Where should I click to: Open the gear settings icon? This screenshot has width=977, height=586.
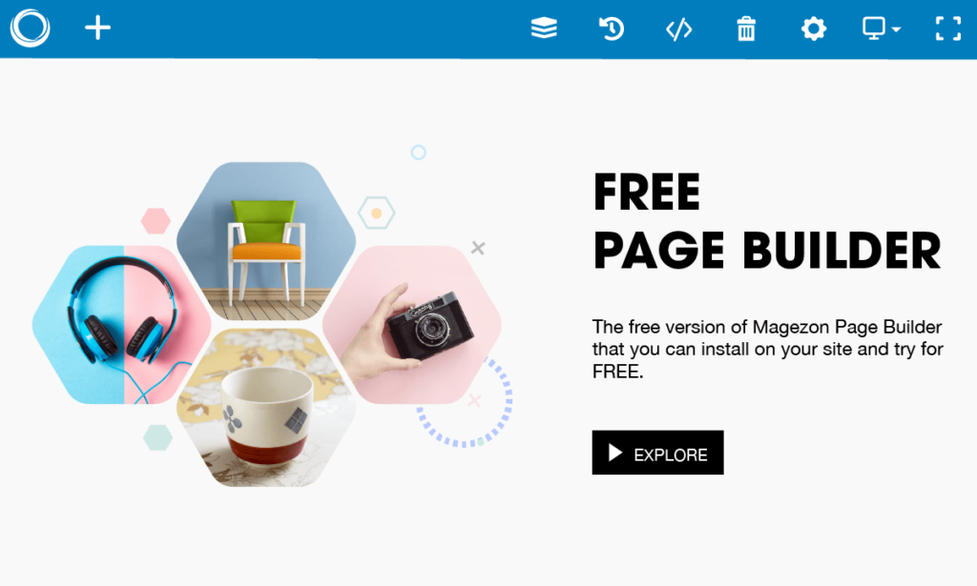coord(813,29)
